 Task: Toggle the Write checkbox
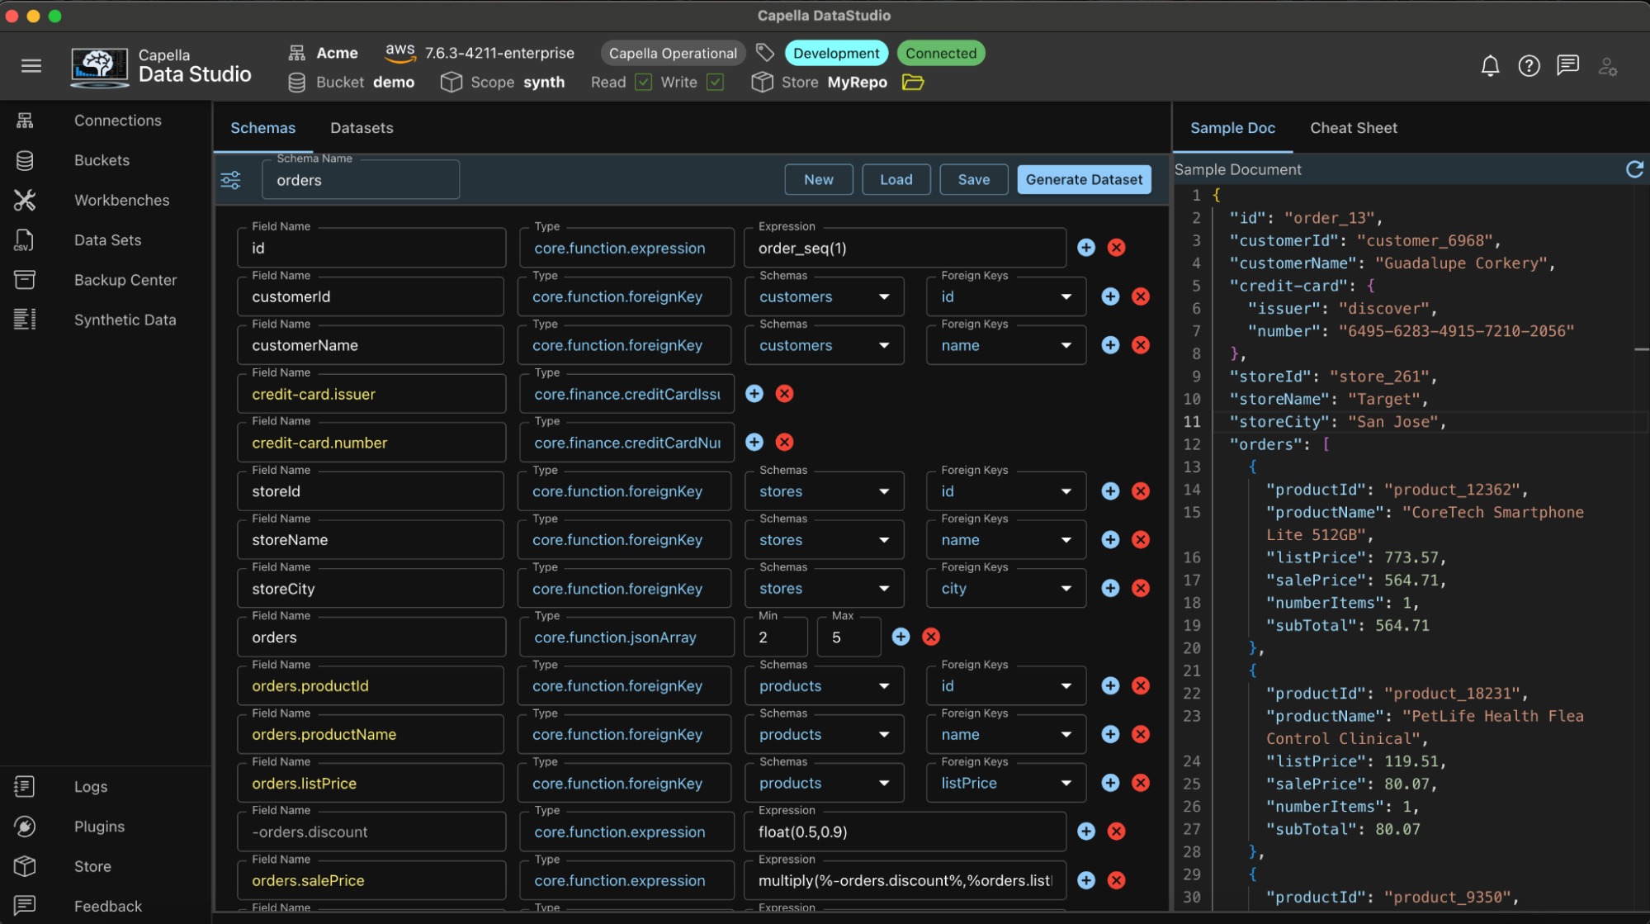[x=716, y=82]
